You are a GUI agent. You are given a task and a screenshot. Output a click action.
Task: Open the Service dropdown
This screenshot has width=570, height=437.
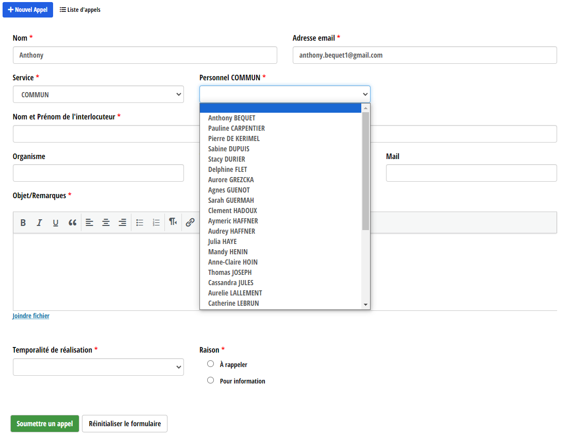(98, 95)
